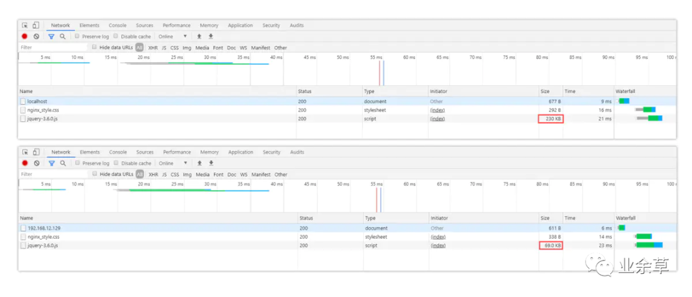Enable Preserve log in lower panel
The image size is (692, 297).
tap(78, 163)
